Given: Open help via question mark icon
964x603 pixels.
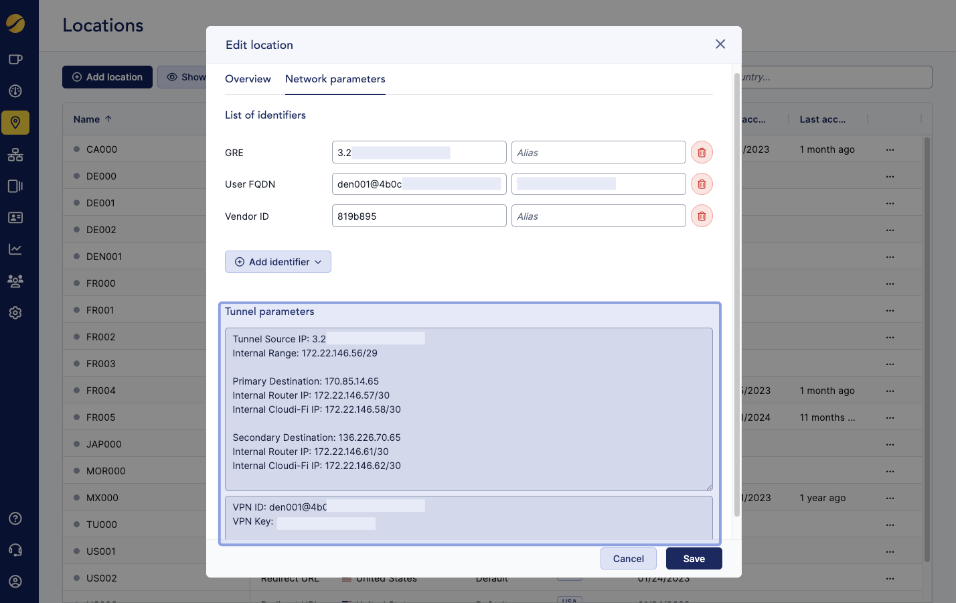Looking at the screenshot, I should tap(15, 518).
